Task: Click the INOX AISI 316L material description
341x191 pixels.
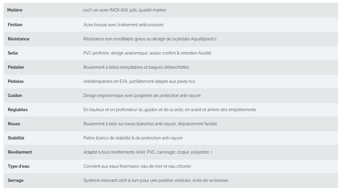Action: 124,10
